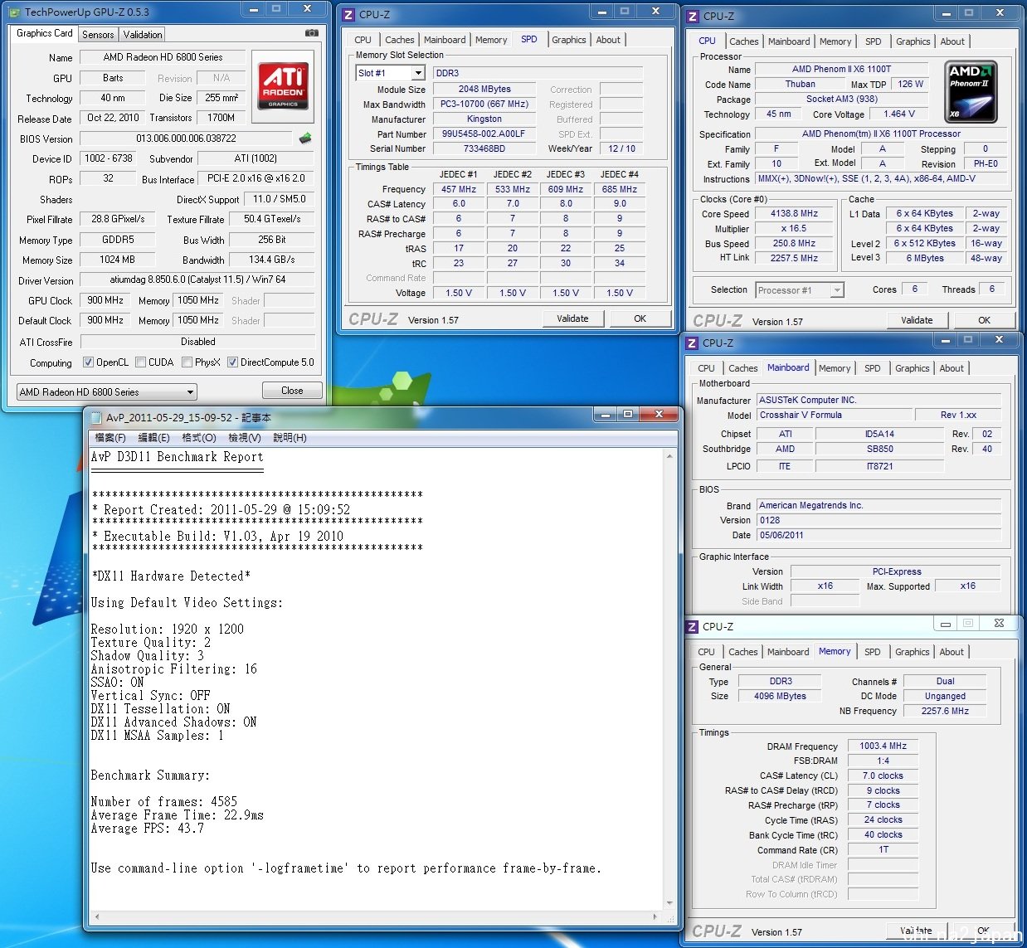Open the 編輯(E) menu in Notepad
Image resolution: width=1027 pixels, height=948 pixels.
[153, 438]
